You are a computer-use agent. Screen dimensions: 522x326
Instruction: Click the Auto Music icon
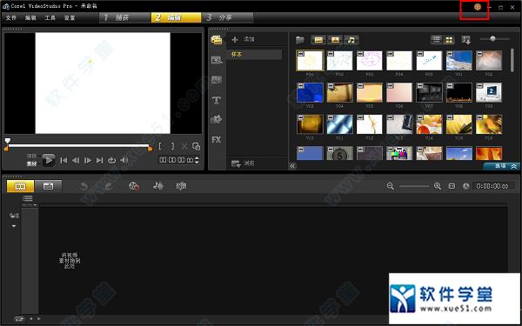pyautogui.click(x=182, y=186)
